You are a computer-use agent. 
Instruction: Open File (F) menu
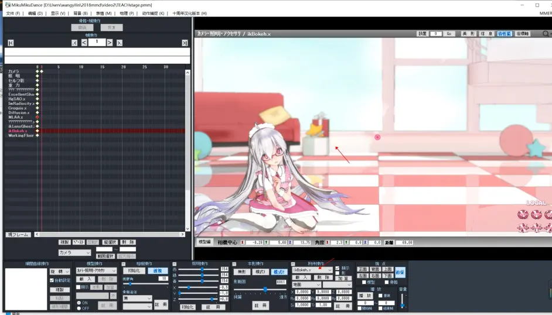point(13,13)
